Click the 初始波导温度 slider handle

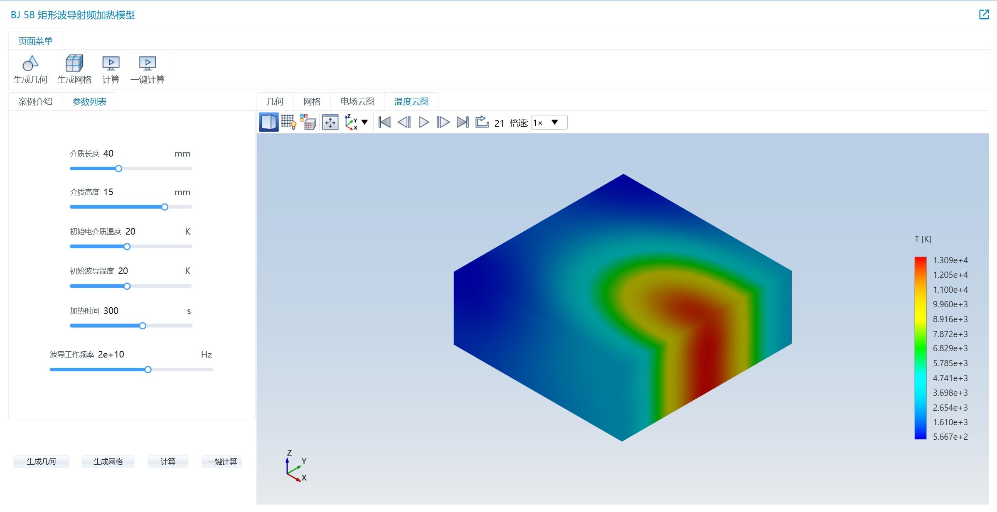tap(127, 286)
